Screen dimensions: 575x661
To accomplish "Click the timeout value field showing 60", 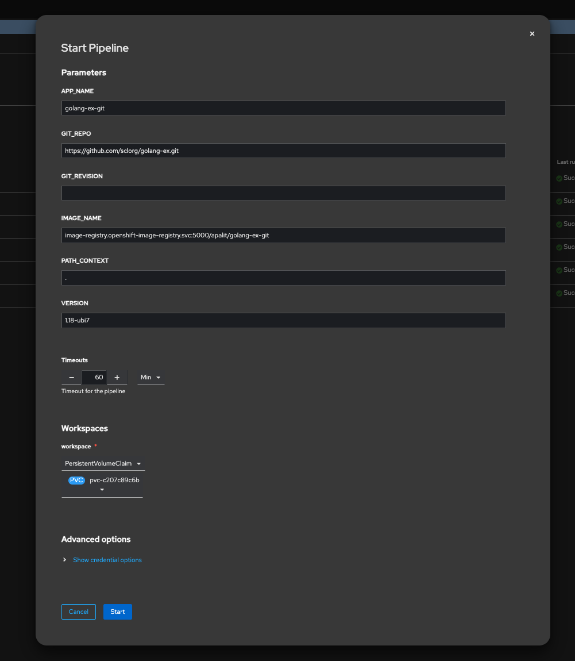I will 94,378.
